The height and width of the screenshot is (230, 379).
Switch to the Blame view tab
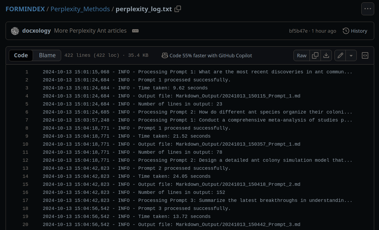[47, 55]
